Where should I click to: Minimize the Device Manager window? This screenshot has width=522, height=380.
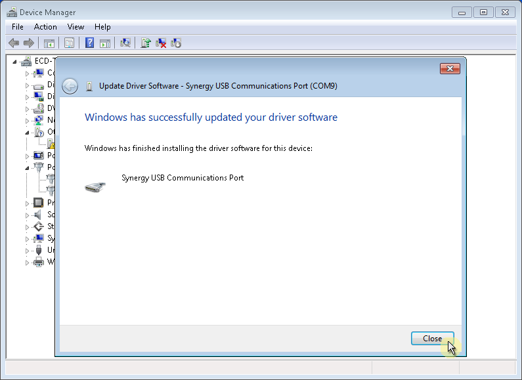click(x=462, y=12)
